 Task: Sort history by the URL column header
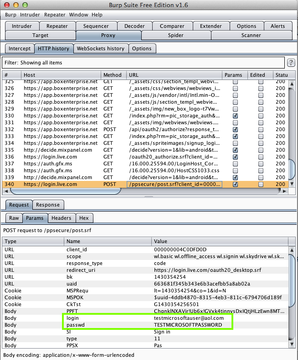pos(175,75)
